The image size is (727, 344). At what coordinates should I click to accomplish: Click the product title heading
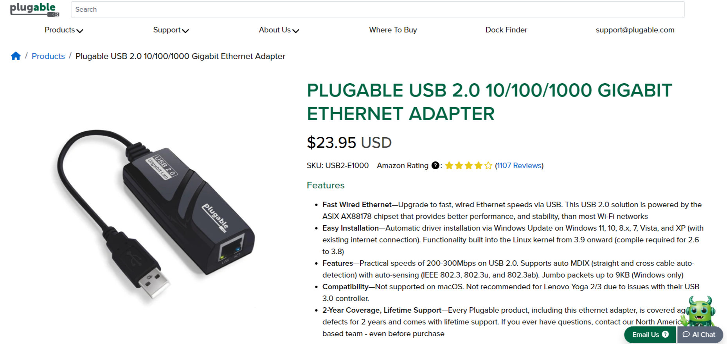pyautogui.click(x=489, y=102)
